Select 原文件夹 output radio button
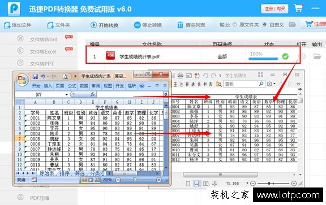326x205 pixels. click(x=235, y=24)
